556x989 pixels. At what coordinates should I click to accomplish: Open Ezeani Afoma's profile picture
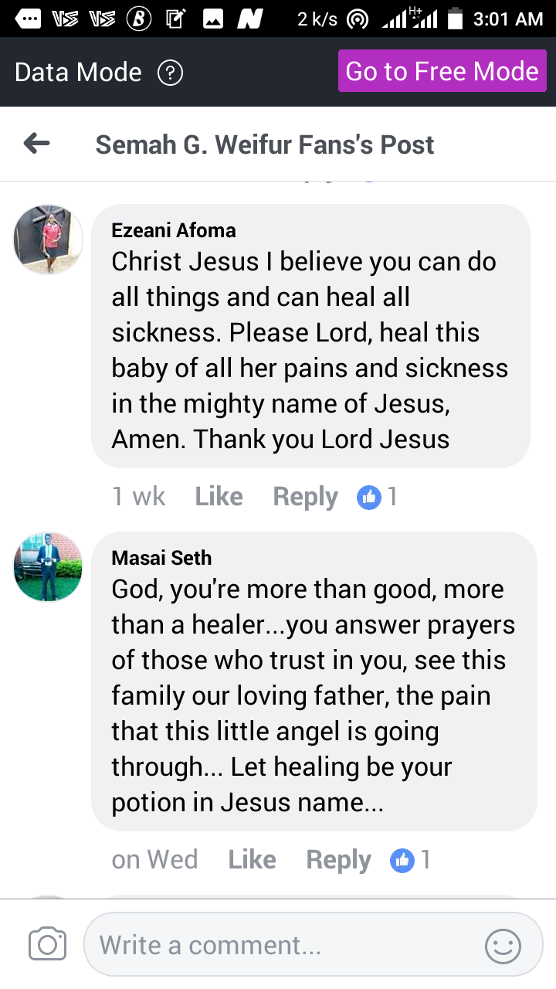click(48, 240)
